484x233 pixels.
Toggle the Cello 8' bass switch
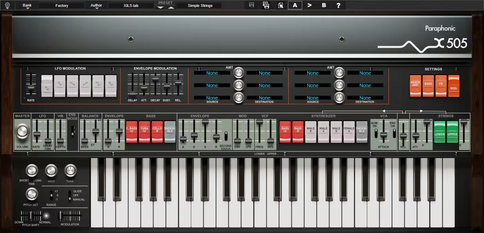click(x=157, y=132)
